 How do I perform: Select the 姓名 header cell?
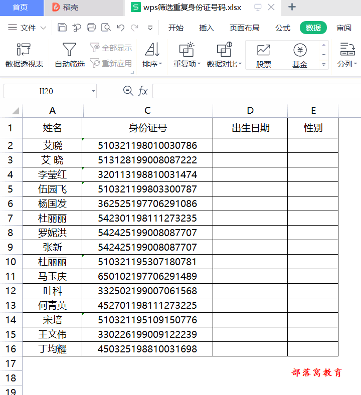coord(52,128)
